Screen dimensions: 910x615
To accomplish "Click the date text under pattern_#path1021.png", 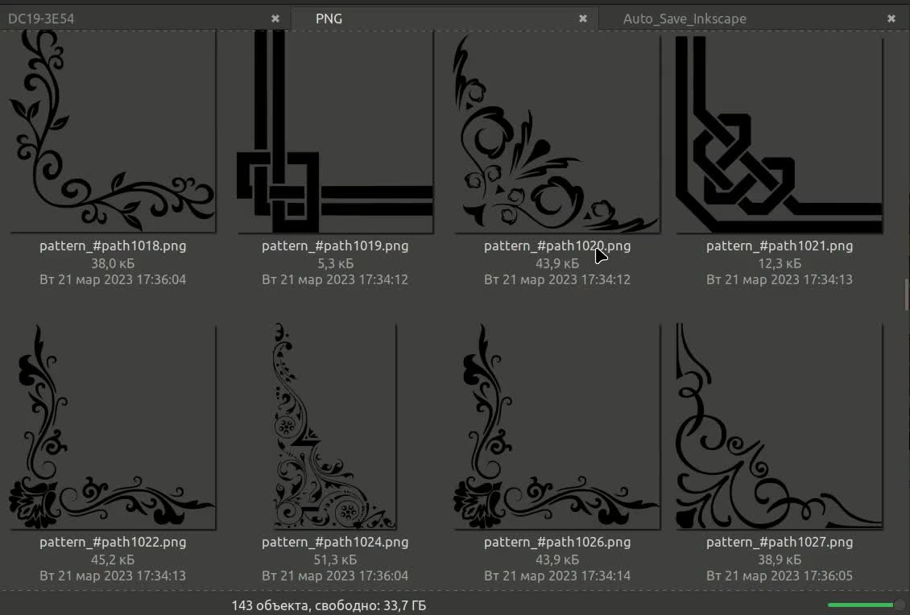I will [x=779, y=279].
